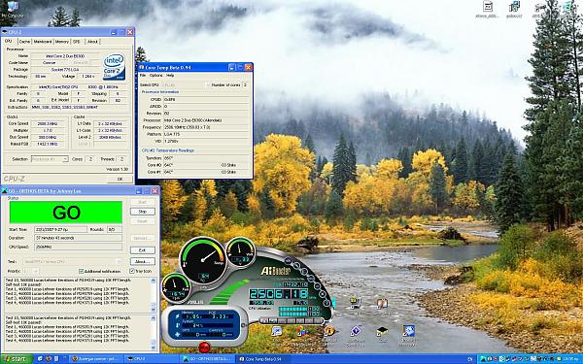
Task: Switch to GO - ORTHOS BETA taskbar button
Action: (x=207, y=359)
